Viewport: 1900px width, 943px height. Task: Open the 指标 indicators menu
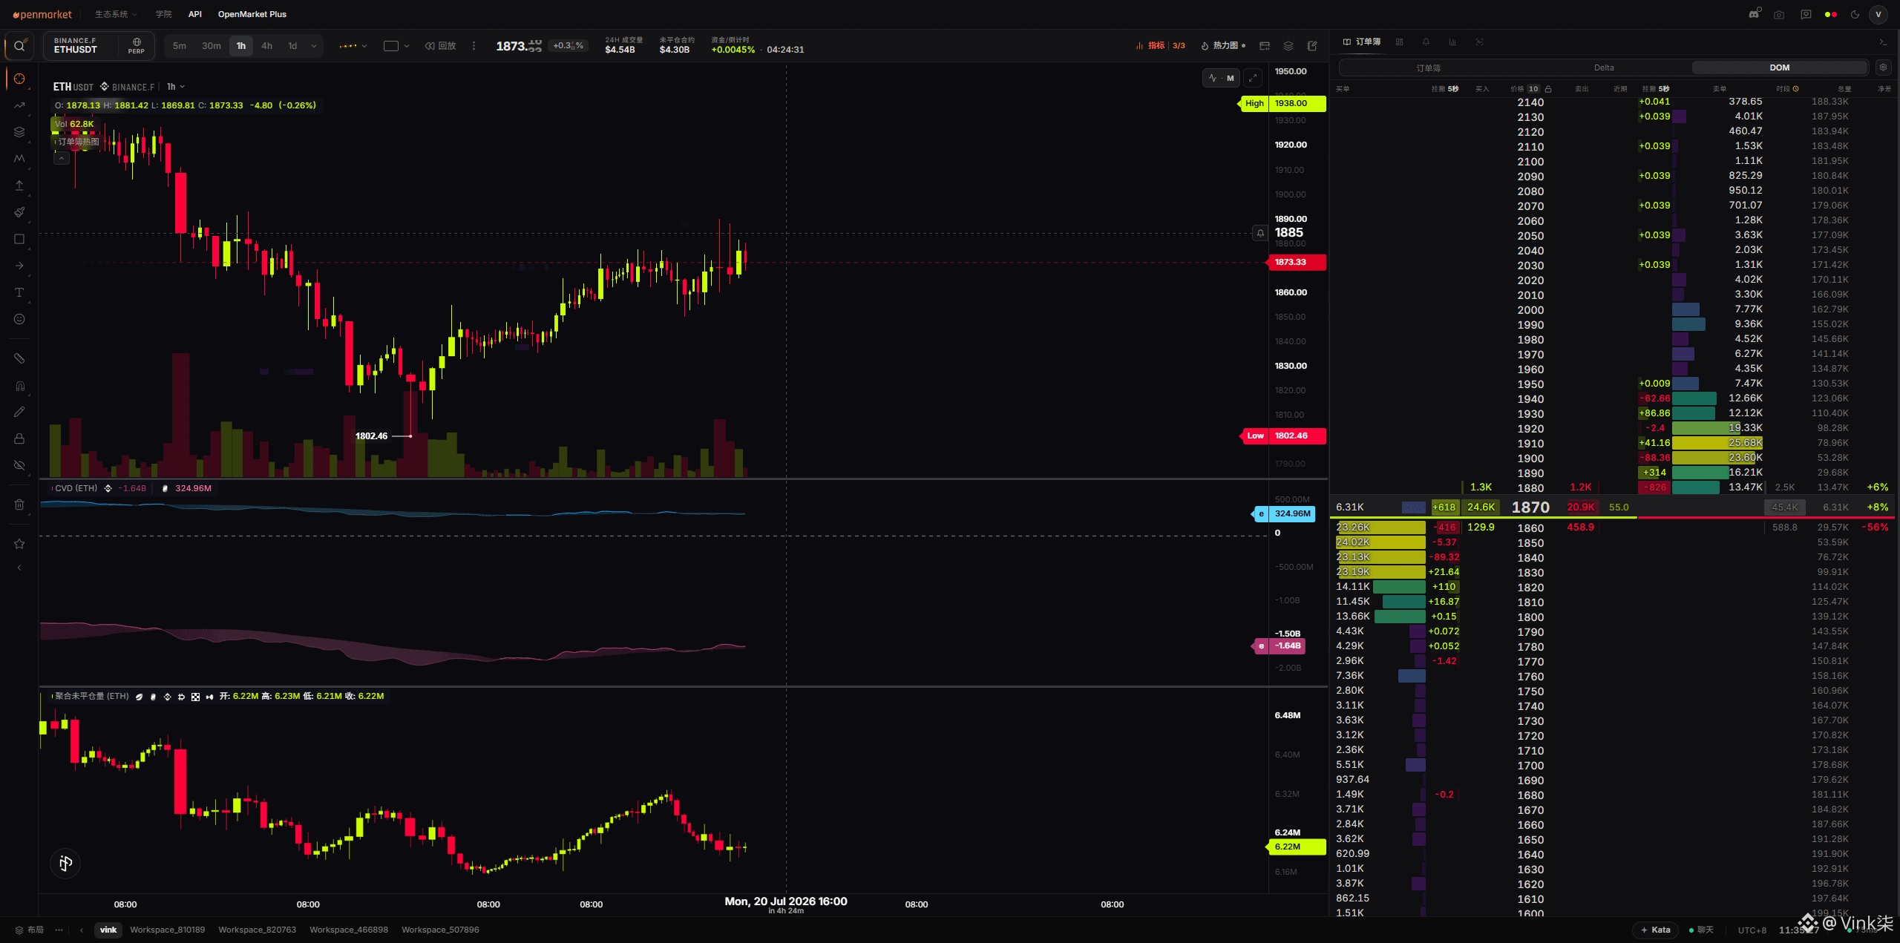pyautogui.click(x=1160, y=46)
